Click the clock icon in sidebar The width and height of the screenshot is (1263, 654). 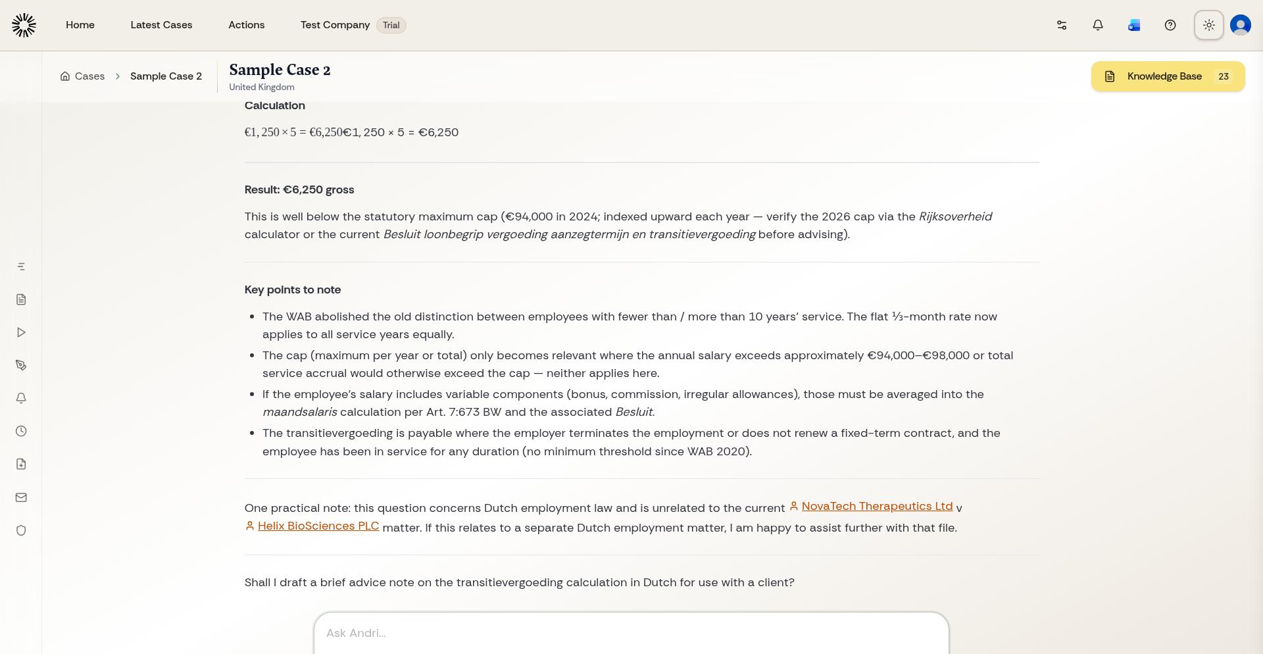coord(21,431)
